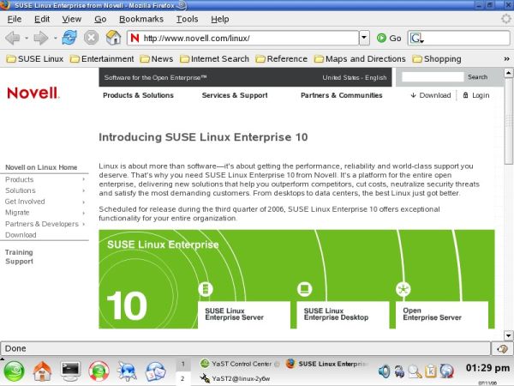Click the page scrollbar down arrow
This screenshot has height=386, width=514.
(x=508, y=335)
